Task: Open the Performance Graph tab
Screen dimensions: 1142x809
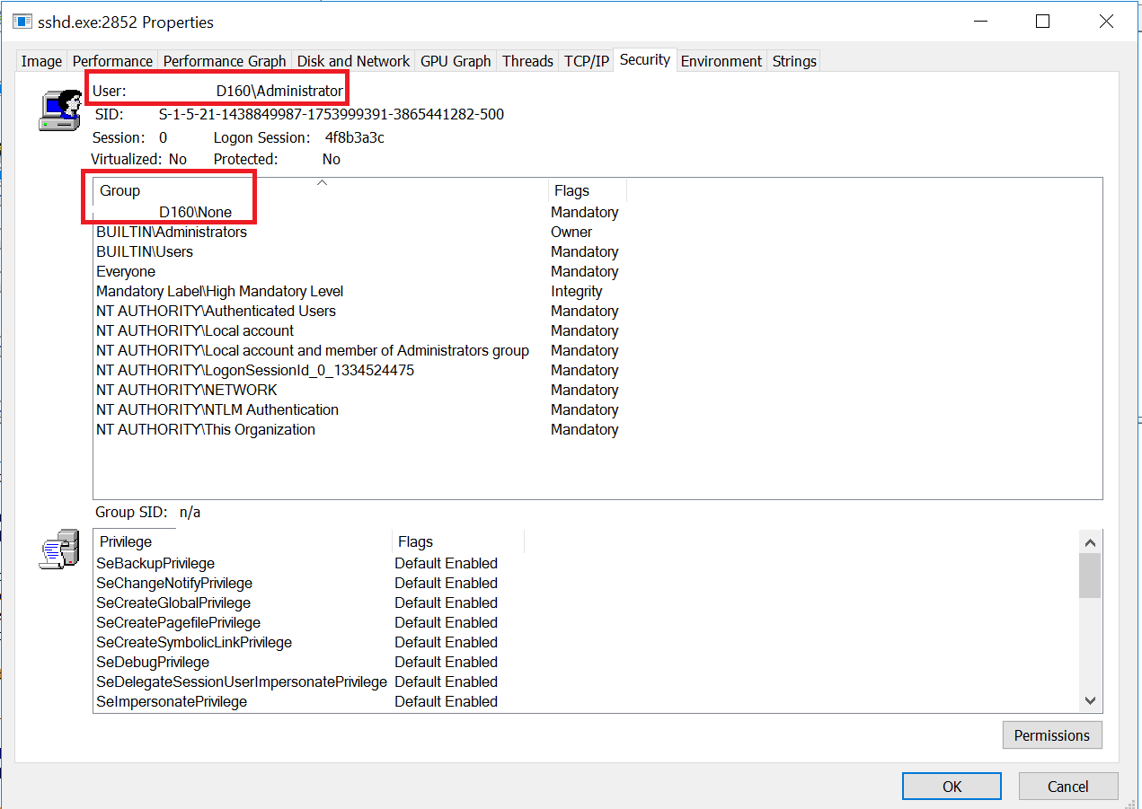Action: (224, 60)
